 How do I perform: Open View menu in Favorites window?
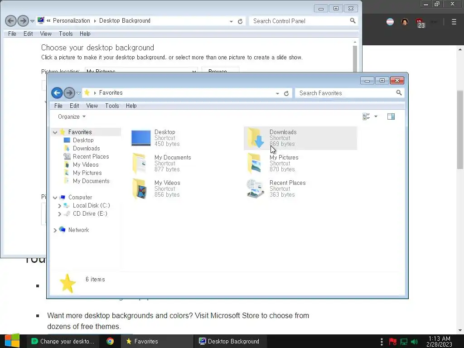point(92,106)
